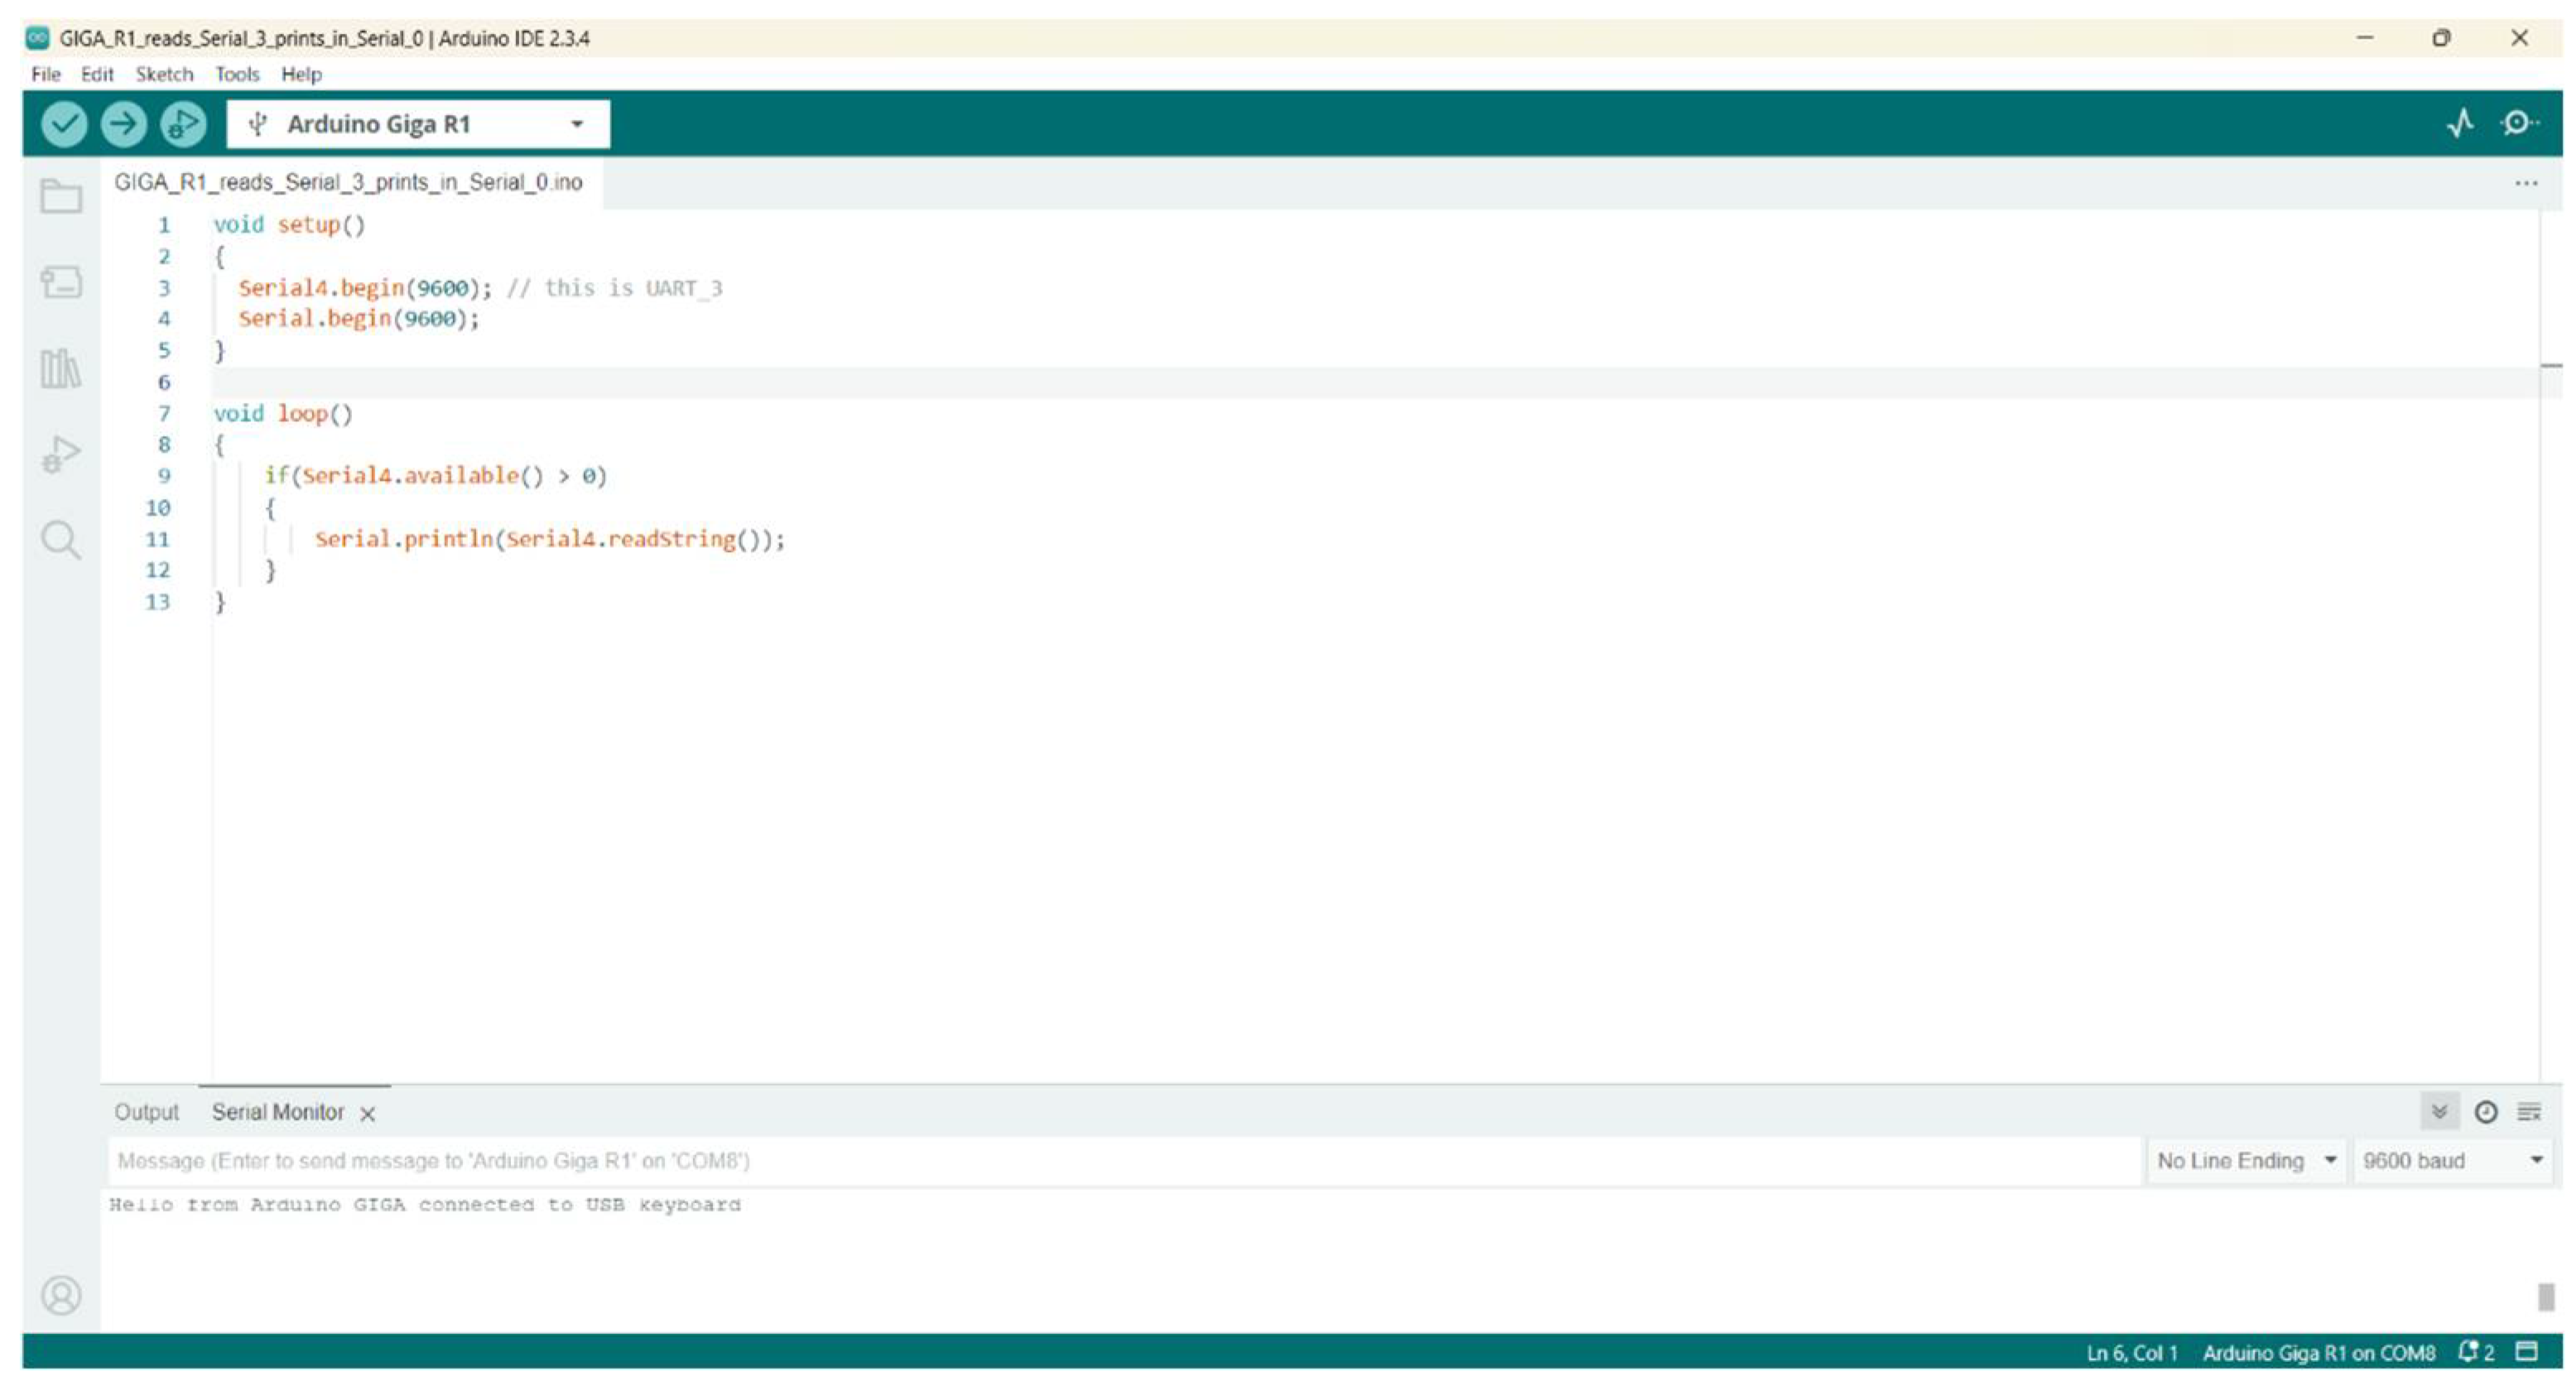The height and width of the screenshot is (1386, 2576).
Task: Open the Sketch menu
Action: 164,74
